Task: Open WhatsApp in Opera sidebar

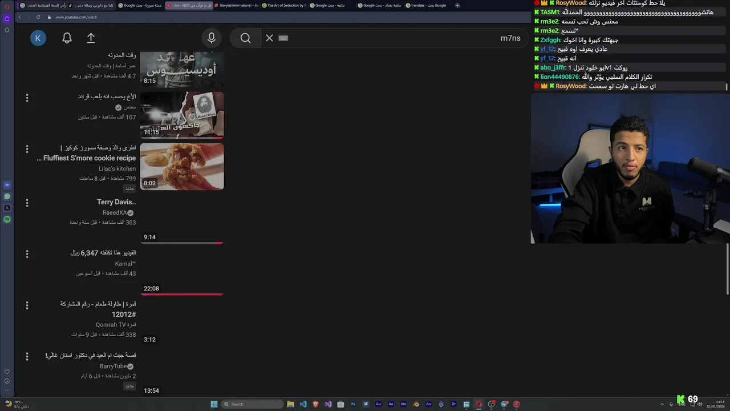Action: (x=7, y=196)
